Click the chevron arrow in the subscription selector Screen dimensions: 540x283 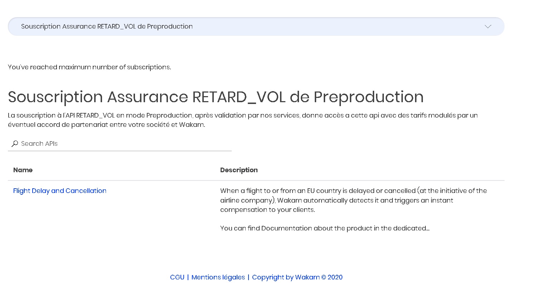[488, 26]
